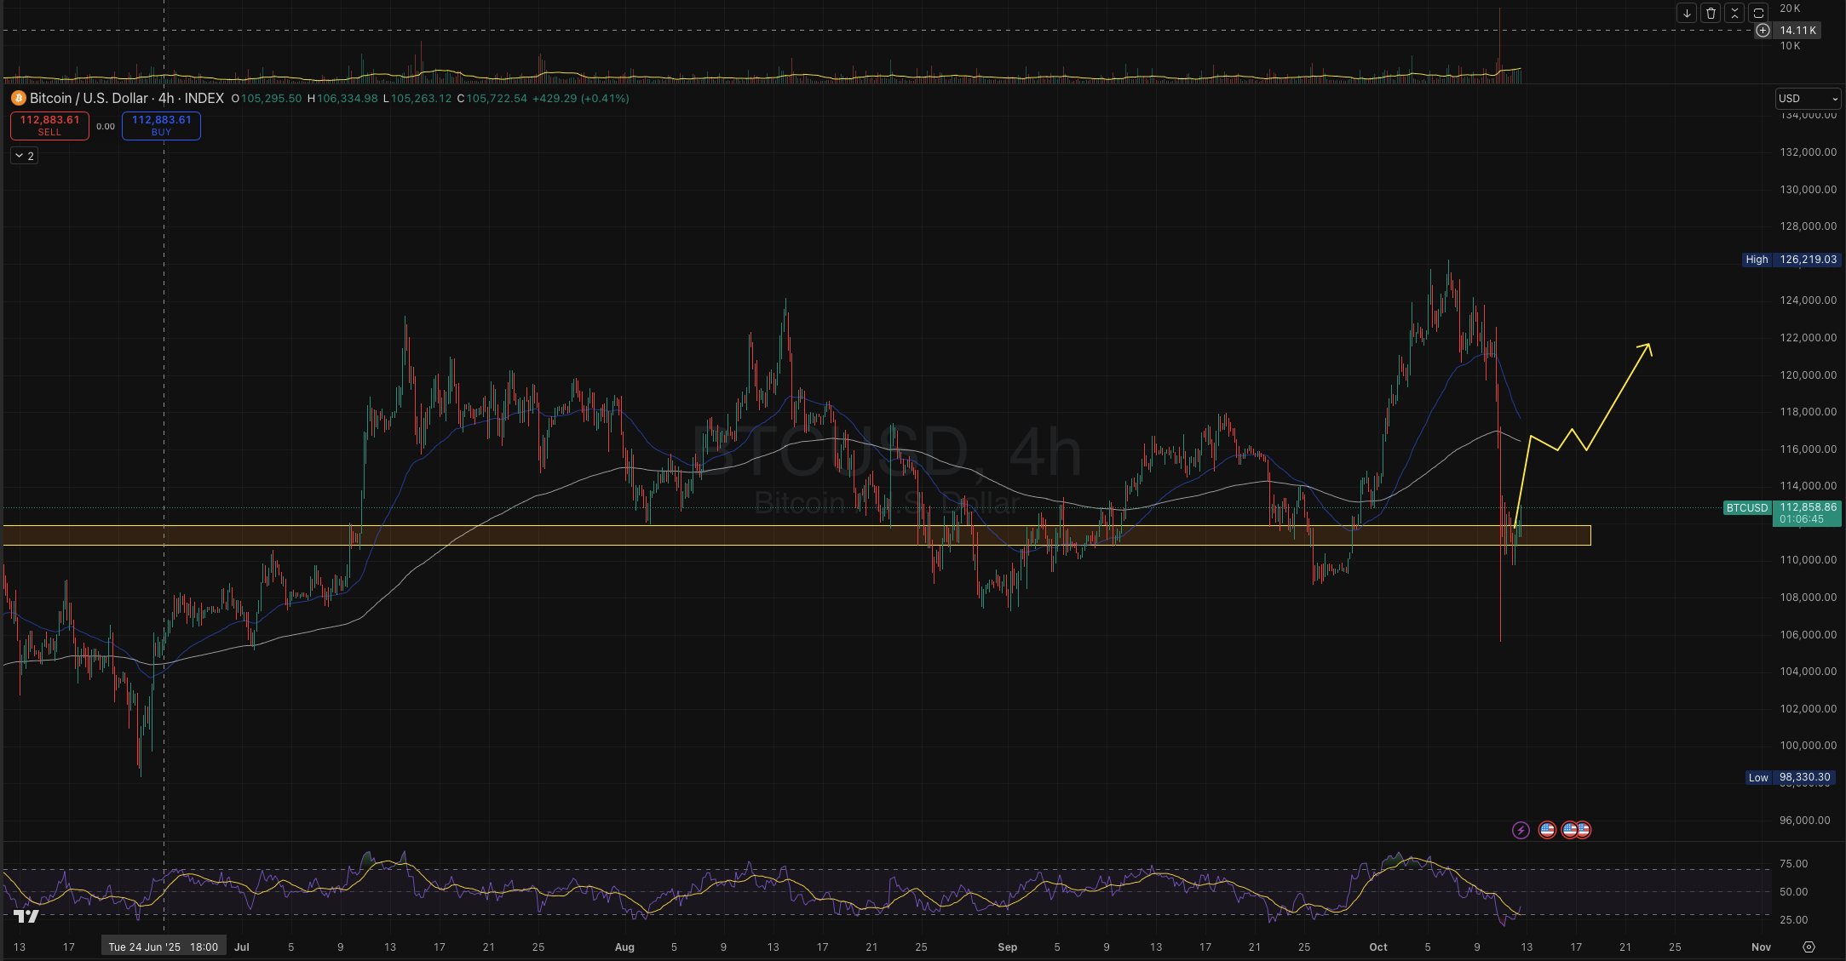The width and height of the screenshot is (1846, 961).
Task: Maximize the volume pane
Action: click(1758, 13)
